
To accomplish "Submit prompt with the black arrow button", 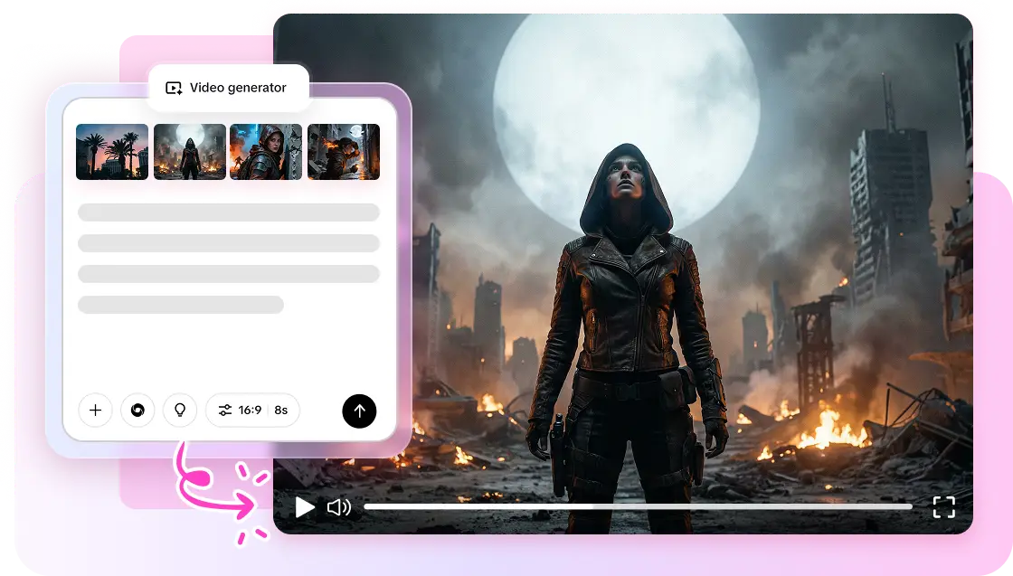I will [x=359, y=411].
